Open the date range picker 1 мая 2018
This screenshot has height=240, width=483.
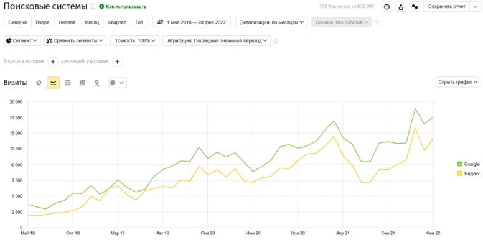click(x=192, y=22)
